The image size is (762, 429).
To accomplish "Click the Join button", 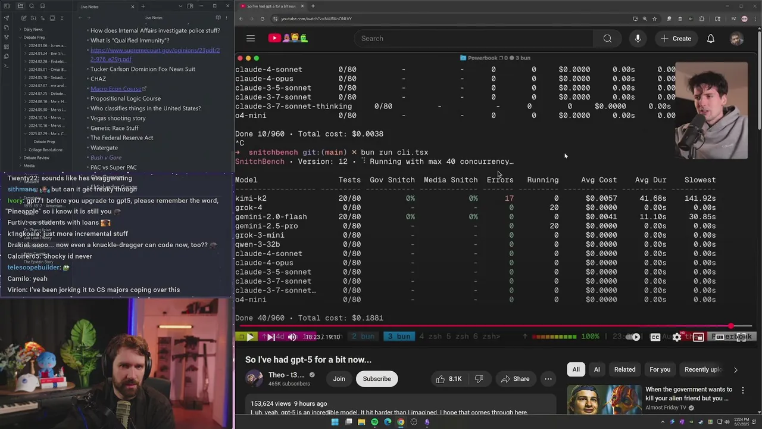I will pos(339,379).
